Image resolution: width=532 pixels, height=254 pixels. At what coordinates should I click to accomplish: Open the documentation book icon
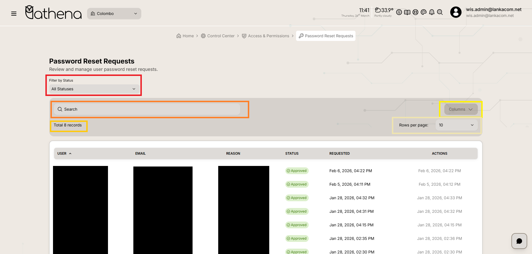407,12
